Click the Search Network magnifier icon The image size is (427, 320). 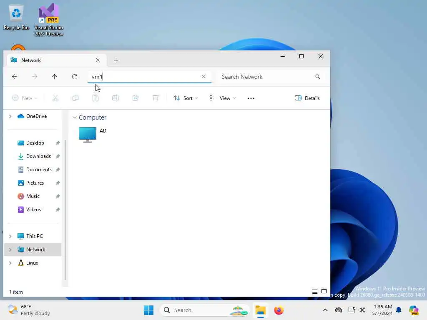(x=317, y=77)
